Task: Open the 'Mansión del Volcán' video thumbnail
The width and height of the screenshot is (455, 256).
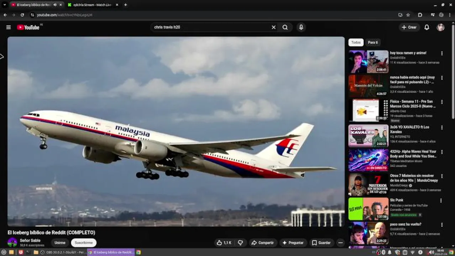Action: [x=368, y=86]
